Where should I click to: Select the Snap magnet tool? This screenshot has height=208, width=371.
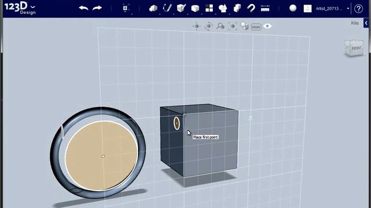pos(251,8)
